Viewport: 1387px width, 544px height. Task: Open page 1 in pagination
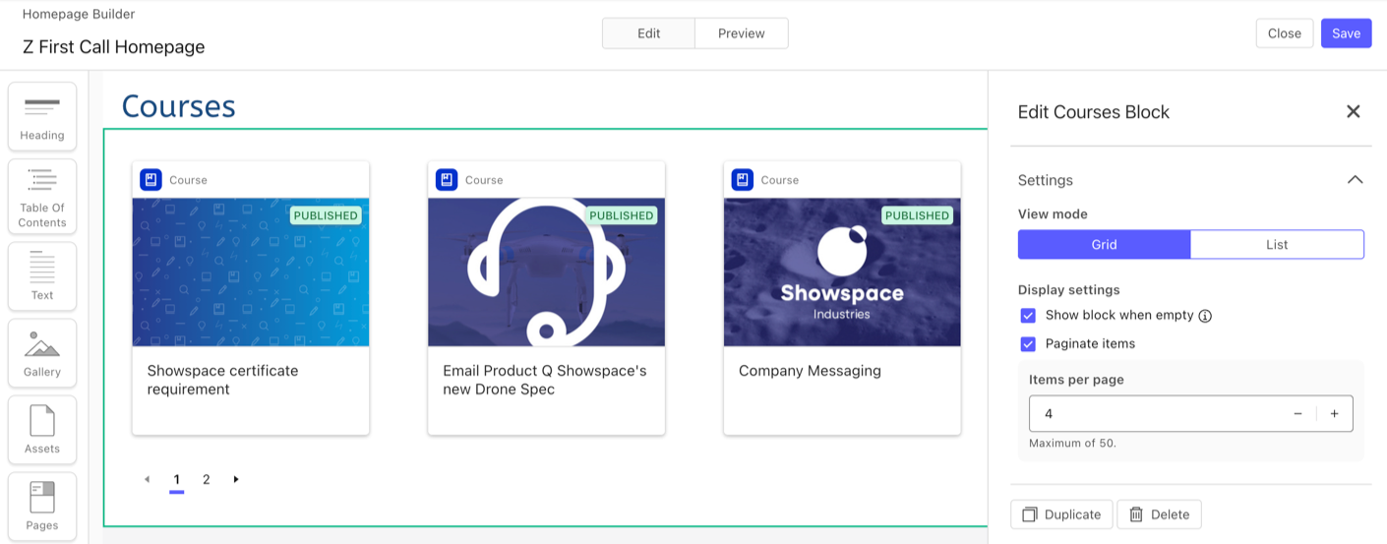coord(177,480)
